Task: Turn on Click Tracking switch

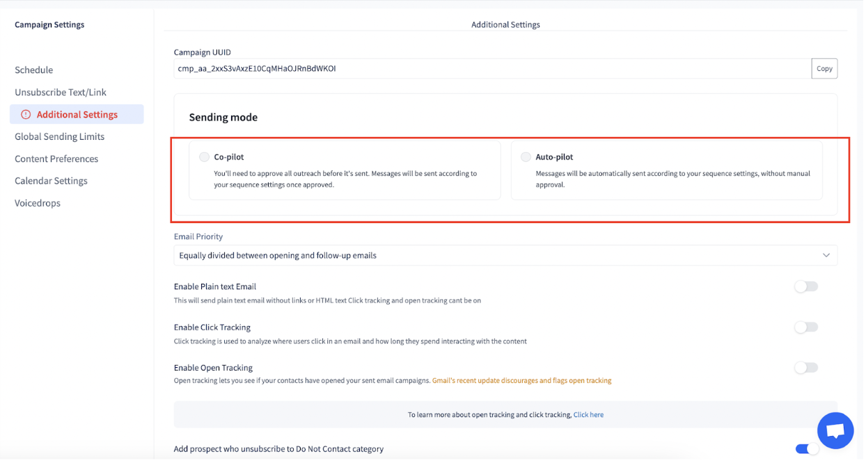Action: coord(806,327)
